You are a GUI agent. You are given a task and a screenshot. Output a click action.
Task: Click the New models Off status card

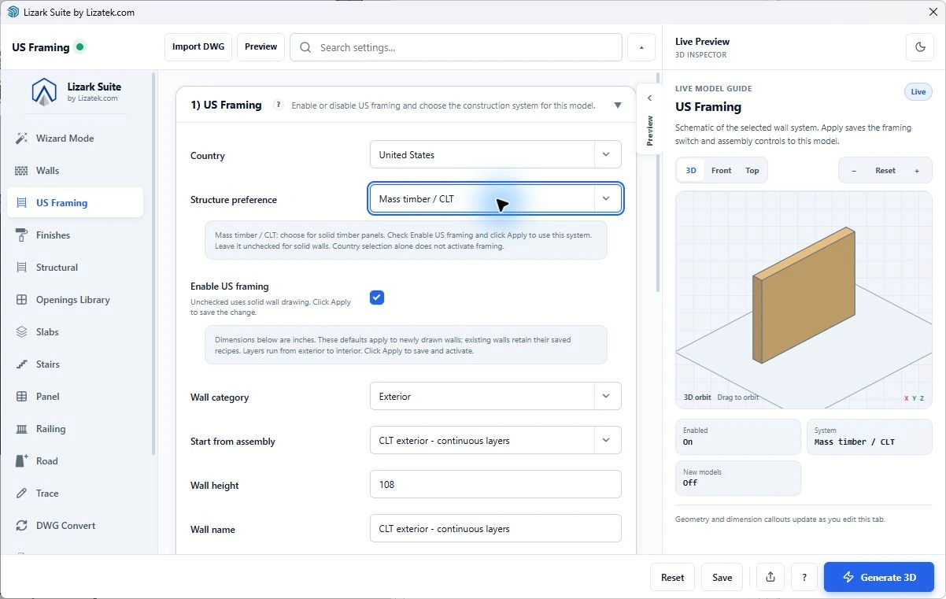point(737,478)
